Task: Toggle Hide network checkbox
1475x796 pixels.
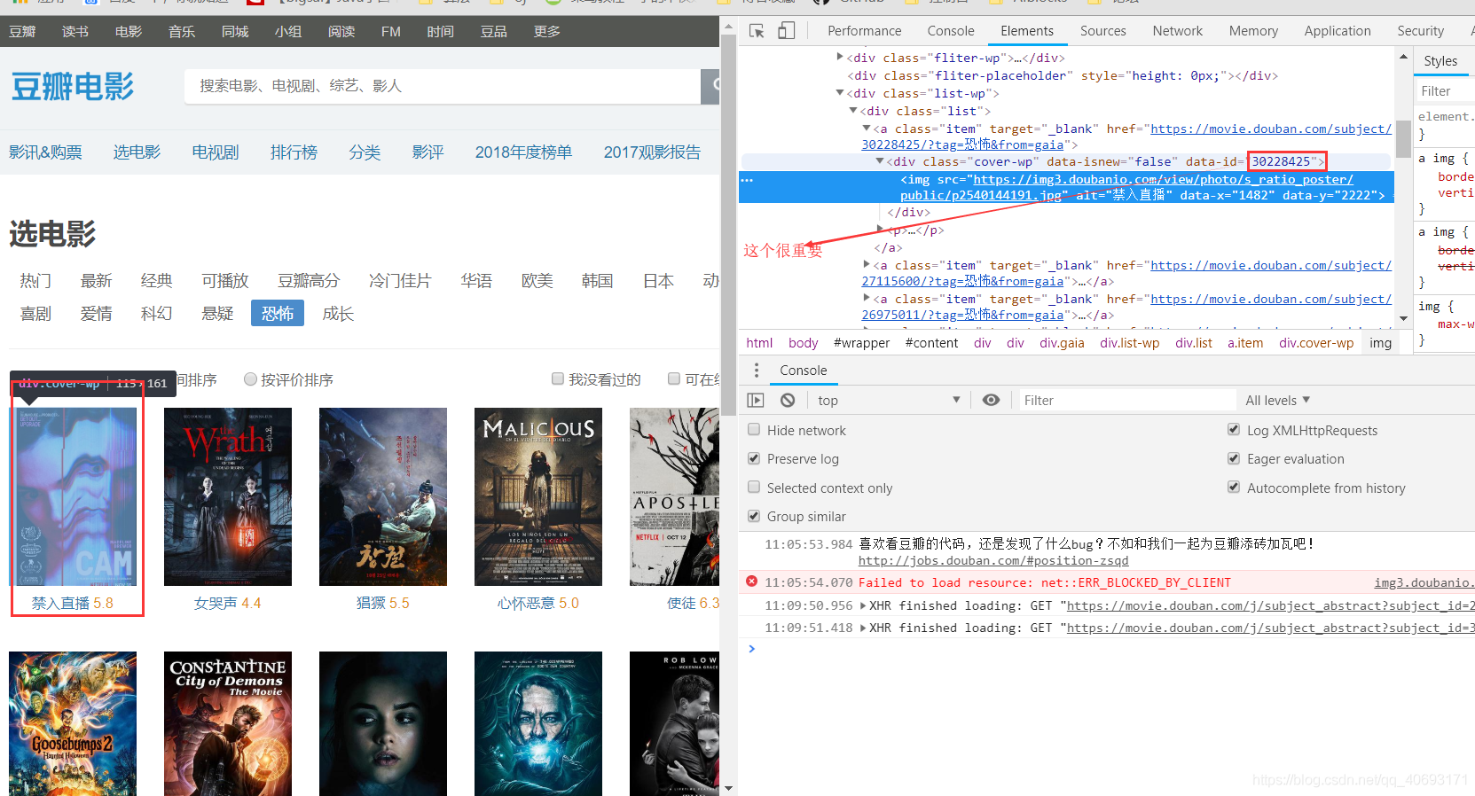Action: tap(754, 430)
